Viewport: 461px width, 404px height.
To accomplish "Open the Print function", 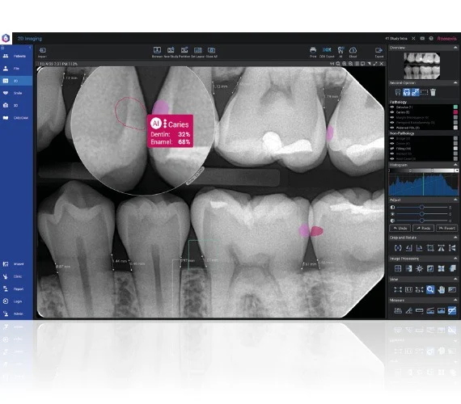I will pyautogui.click(x=313, y=50).
